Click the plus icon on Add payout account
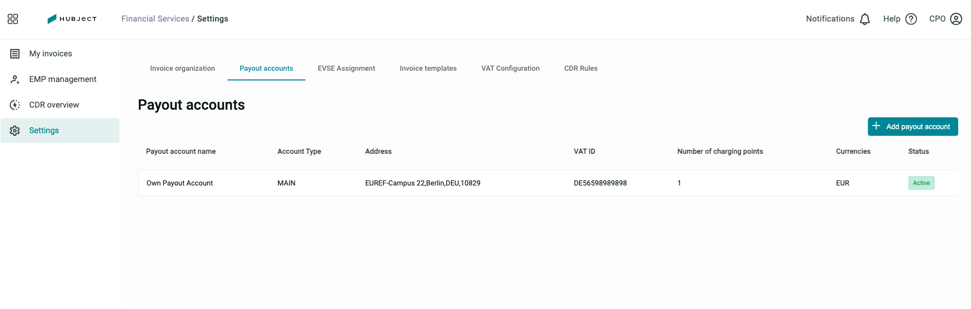Image resolution: width=971 pixels, height=309 pixels. 876,126
